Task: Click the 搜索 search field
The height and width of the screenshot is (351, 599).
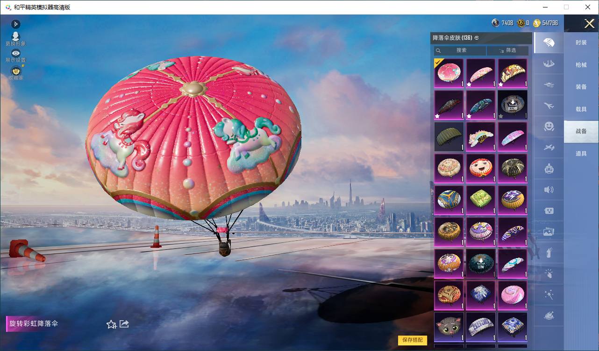Action: [x=460, y=50]
